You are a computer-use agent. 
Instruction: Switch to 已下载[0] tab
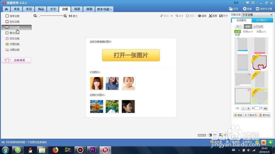point(262,20)
